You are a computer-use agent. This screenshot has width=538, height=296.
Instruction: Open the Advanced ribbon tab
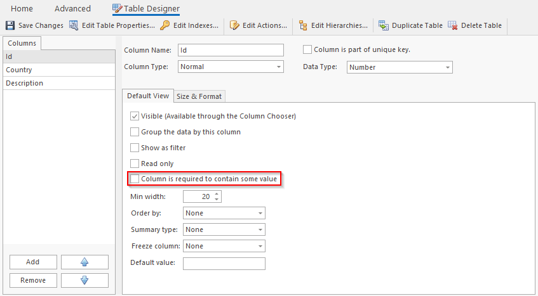pyautogui.click(x=72, y=8)
